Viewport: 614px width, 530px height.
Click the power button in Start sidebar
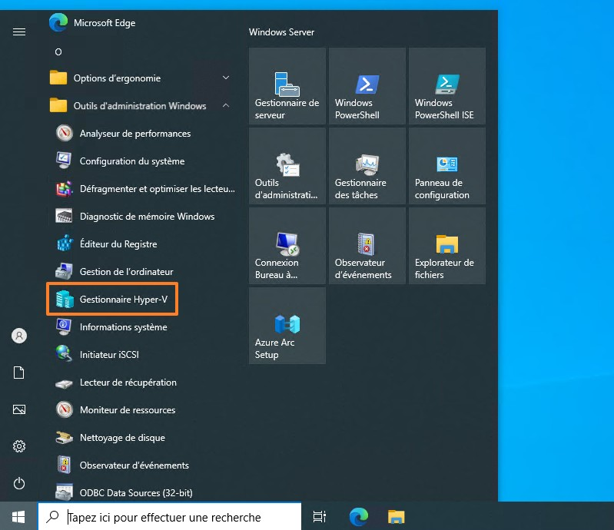pos(19,483)
